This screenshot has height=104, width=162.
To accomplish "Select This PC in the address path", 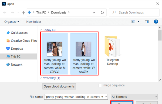I will coord(41,12).
